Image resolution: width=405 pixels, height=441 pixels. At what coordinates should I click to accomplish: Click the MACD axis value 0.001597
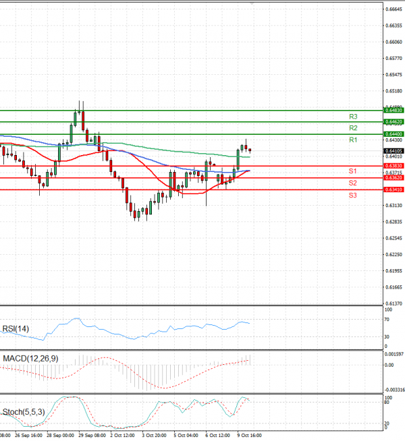(394, 354)
